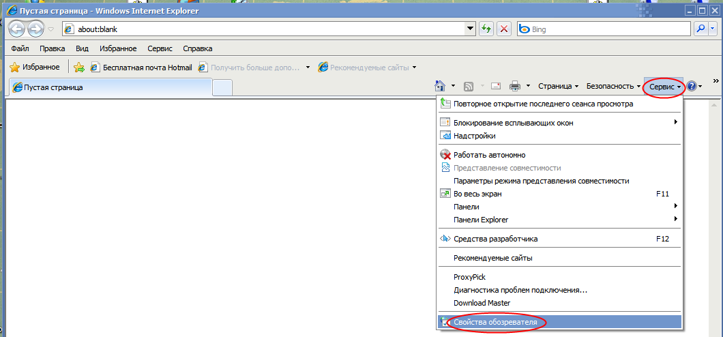Open the recent pages dropdown arrow
723x337 pixels.
pyautogui.click(x=50, y=29)
